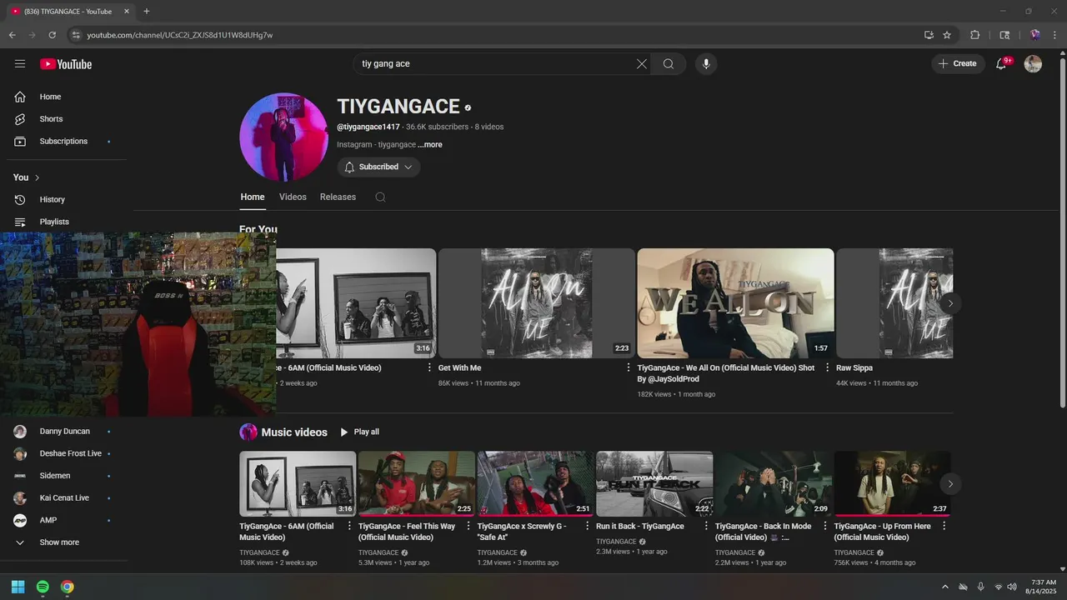Open the account avatar menu
The image size is (1067, 600).
1033,64
